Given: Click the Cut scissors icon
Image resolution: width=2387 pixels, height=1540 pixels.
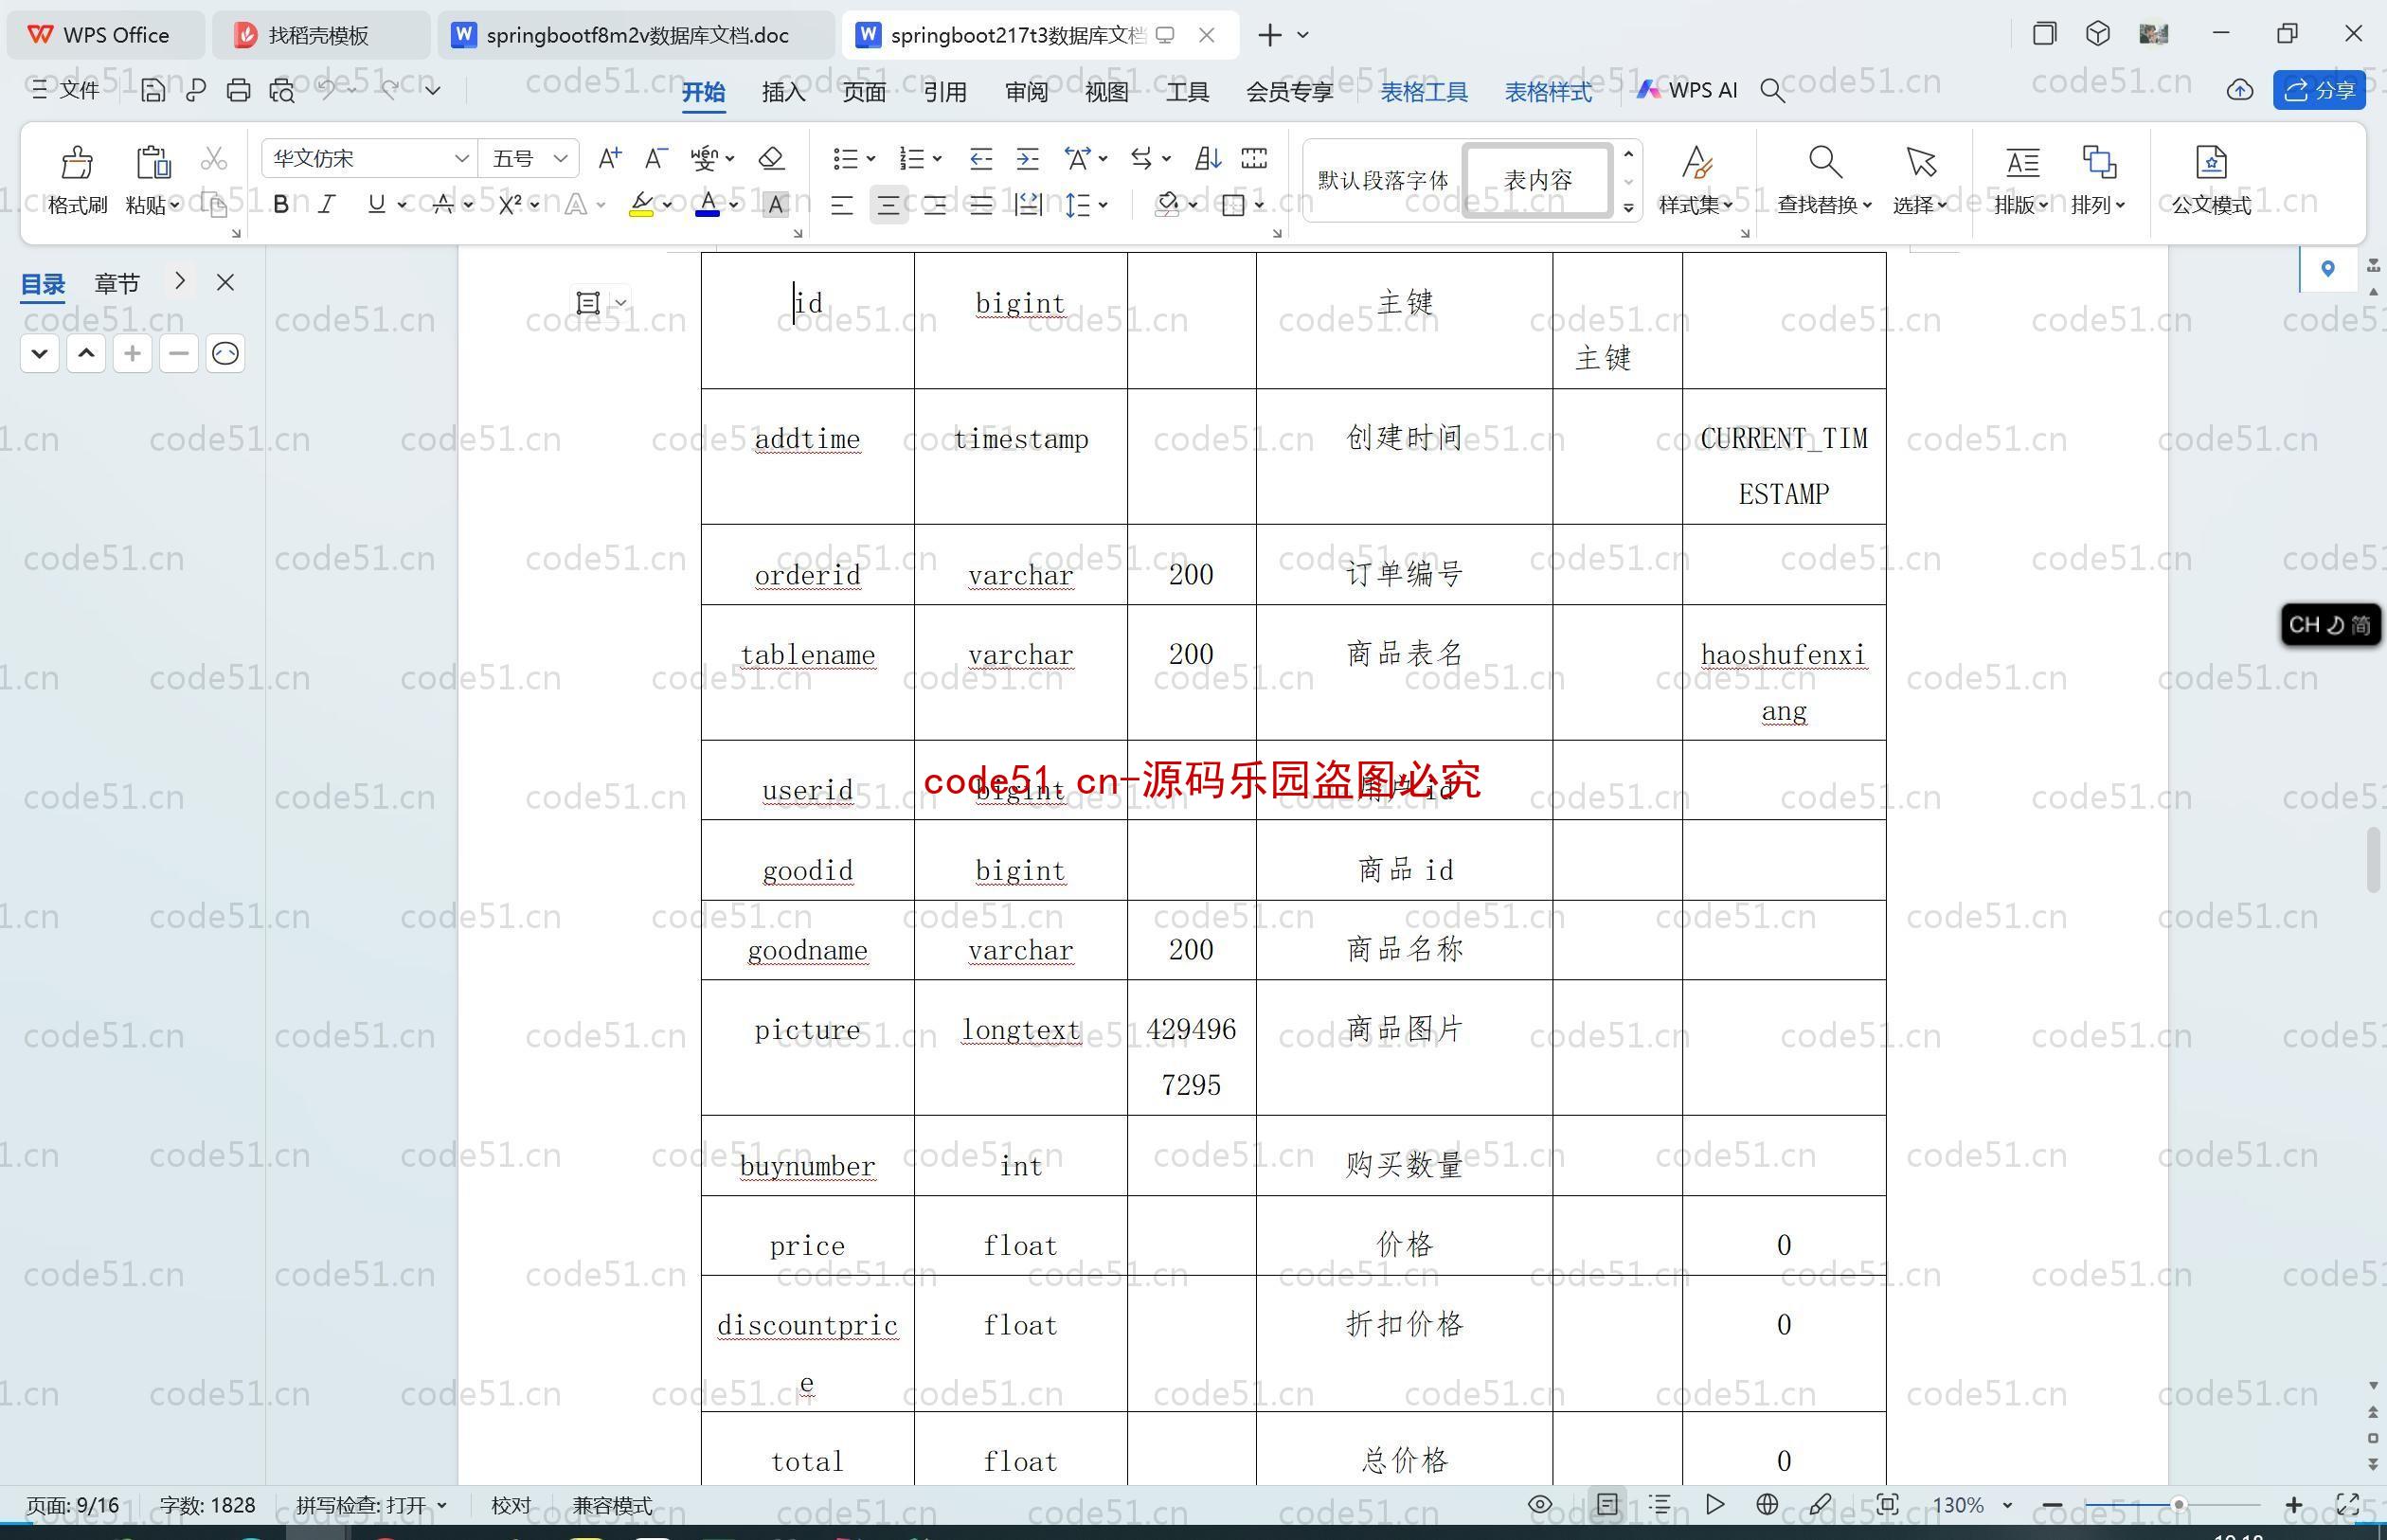Looking at the screenshot, I should click(x=213, y=159).
